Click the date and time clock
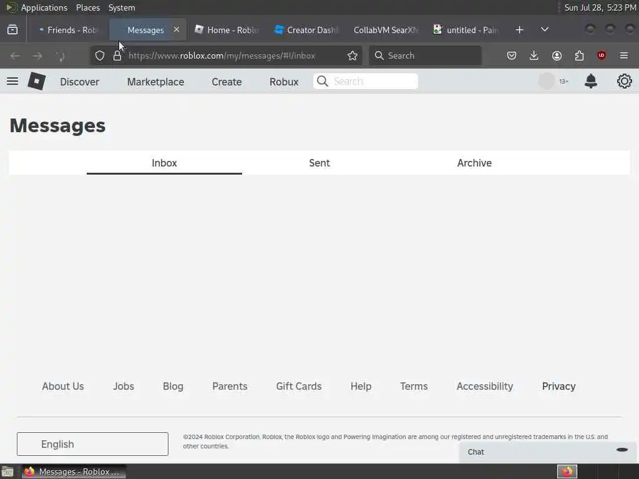Viewport: 639px width, 479px height. (600, 7)
